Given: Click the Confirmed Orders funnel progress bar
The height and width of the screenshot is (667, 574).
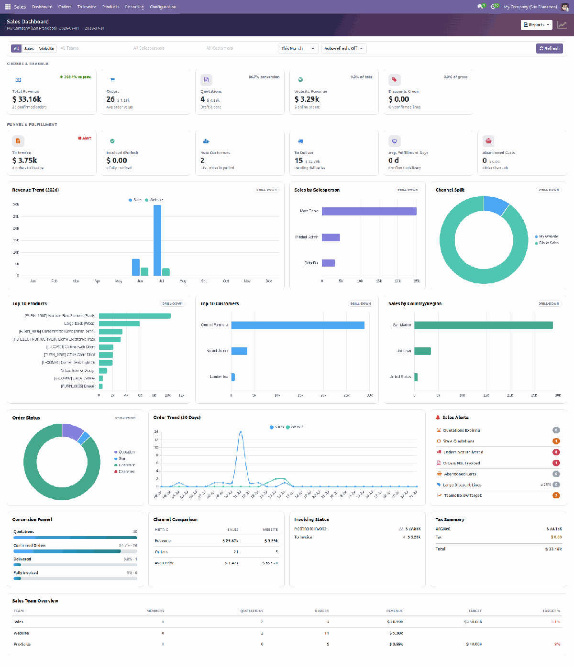Looking at the screenshot, I should [75, 551].
